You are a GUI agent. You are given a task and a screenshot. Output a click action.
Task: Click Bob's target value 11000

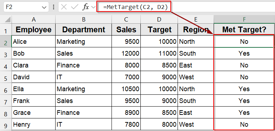coord(159,53)
